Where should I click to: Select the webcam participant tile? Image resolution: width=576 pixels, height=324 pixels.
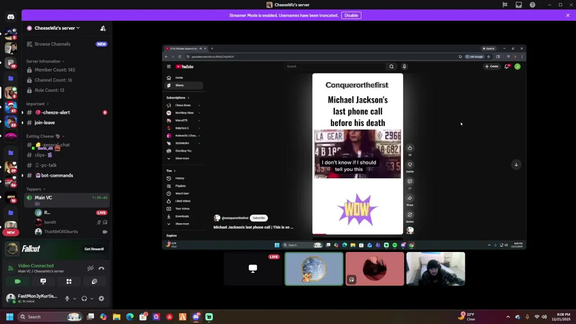coord(436,269)
